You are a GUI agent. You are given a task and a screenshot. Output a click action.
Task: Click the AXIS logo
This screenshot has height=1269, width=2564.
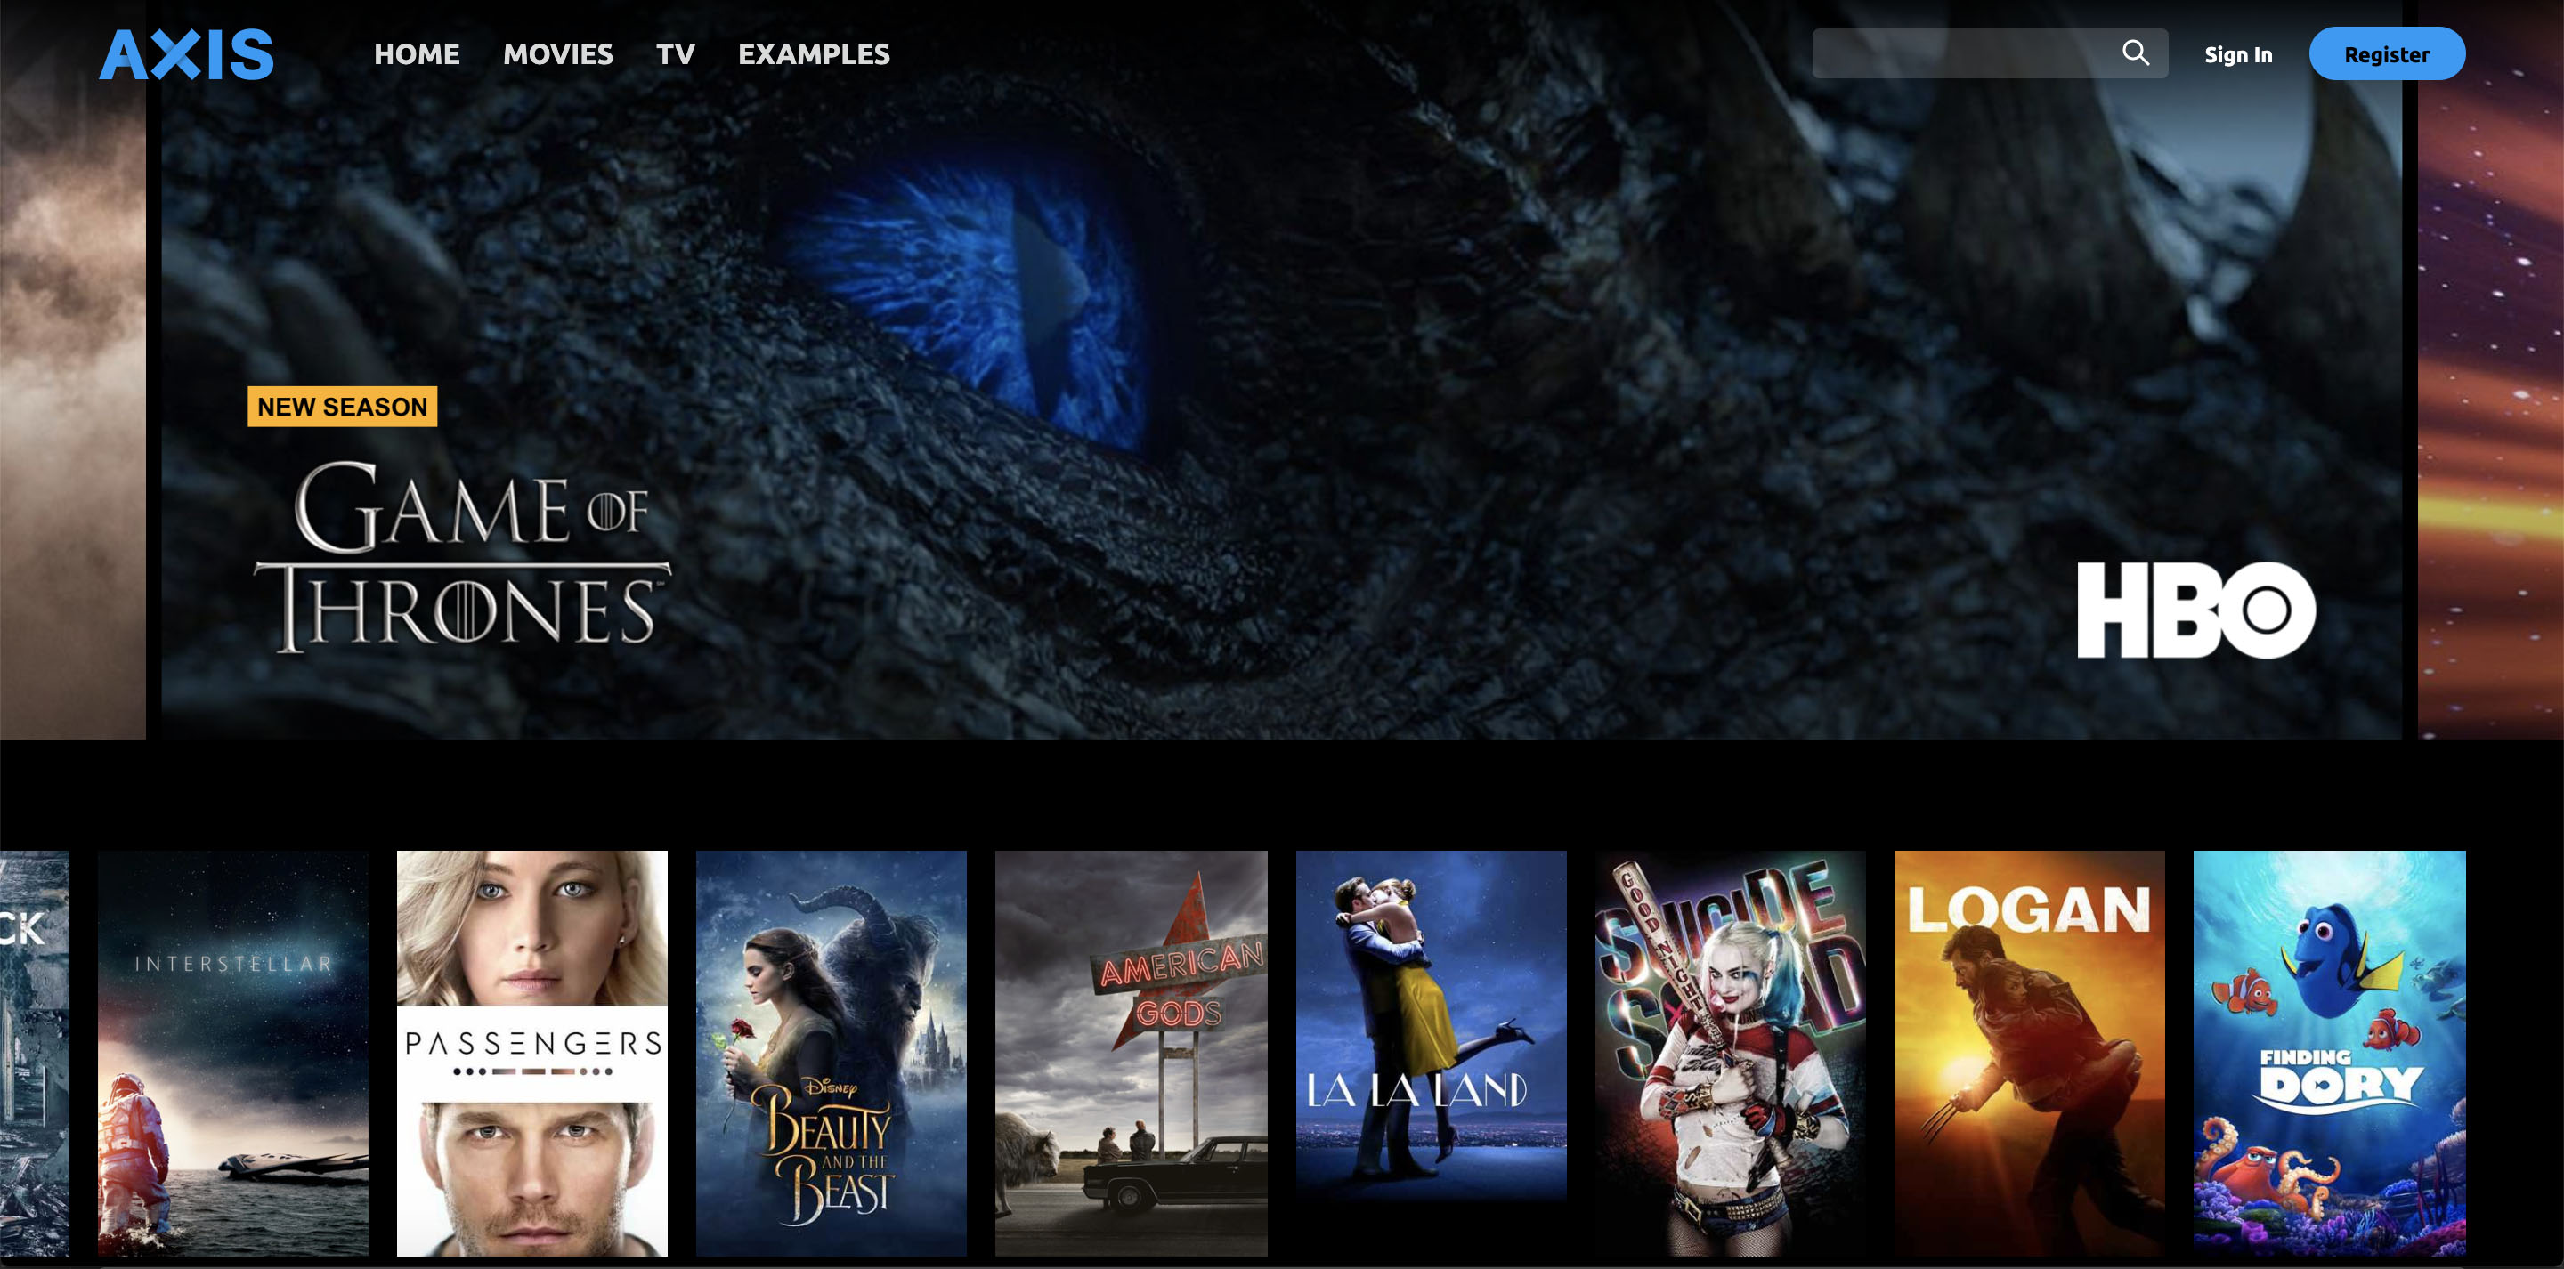[x=186, y=53]
